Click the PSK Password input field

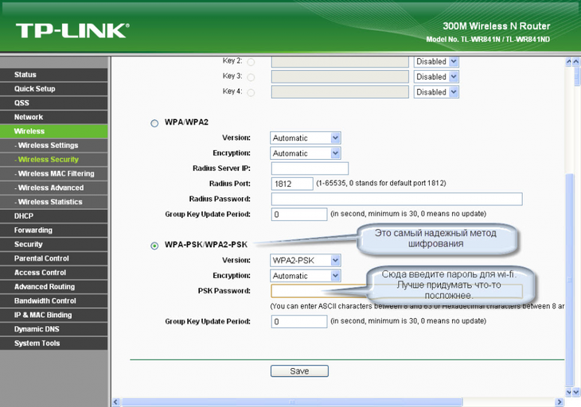tap(318, 291)
